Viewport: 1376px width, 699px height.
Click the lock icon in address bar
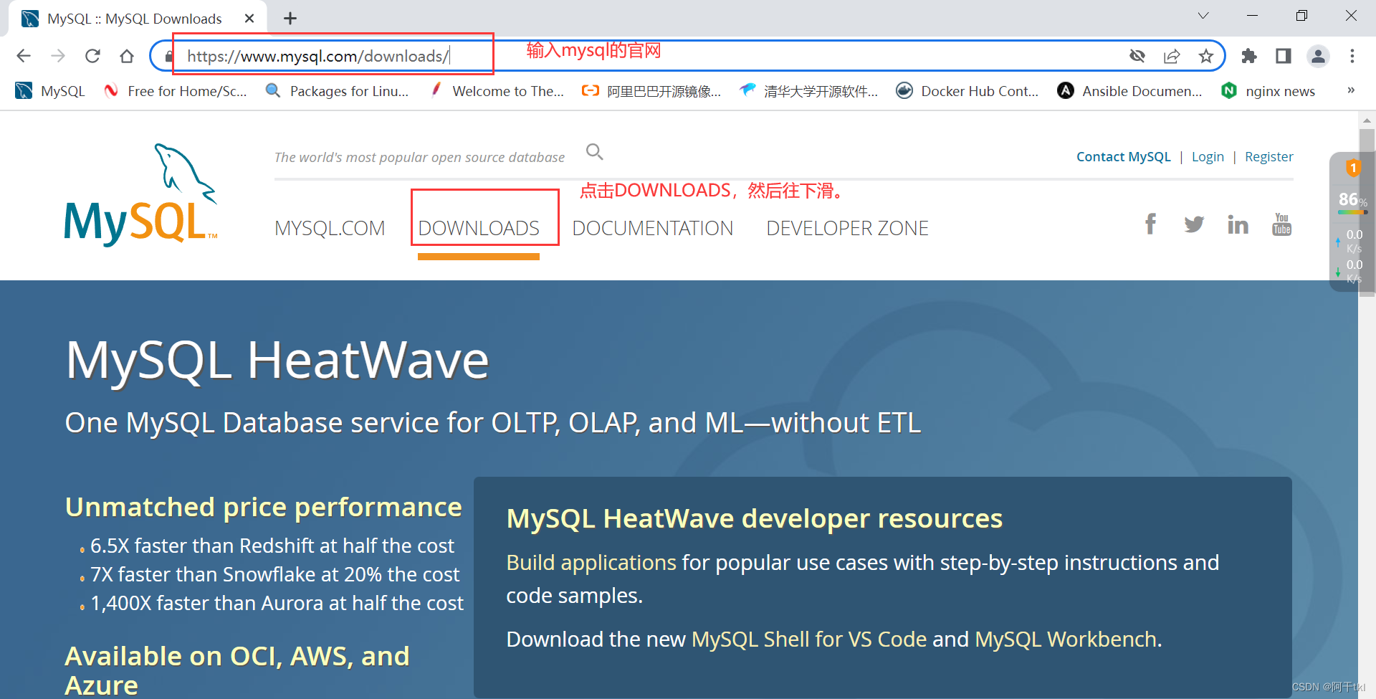[169, 56]
